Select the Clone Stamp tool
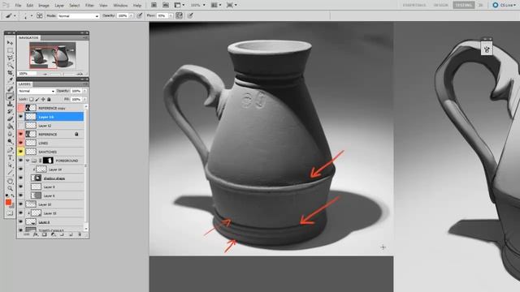520x292 pixels. click(10, 104)
